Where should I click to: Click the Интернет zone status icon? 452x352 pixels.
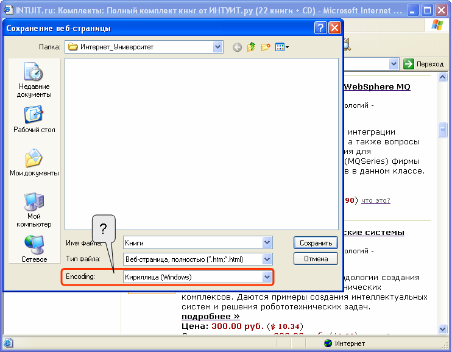pos(328,343)
